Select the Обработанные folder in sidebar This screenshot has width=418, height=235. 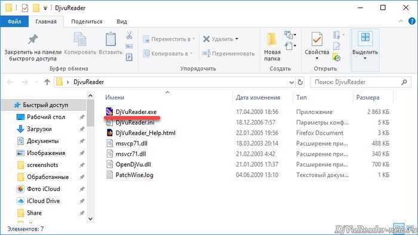[x=42, y=177]
